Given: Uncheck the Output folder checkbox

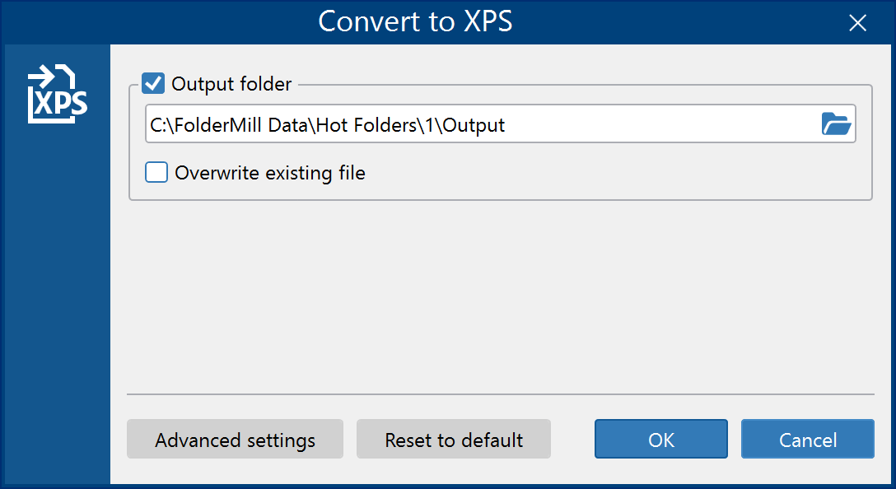Looking at the screenshot, I should click(153, 83).
